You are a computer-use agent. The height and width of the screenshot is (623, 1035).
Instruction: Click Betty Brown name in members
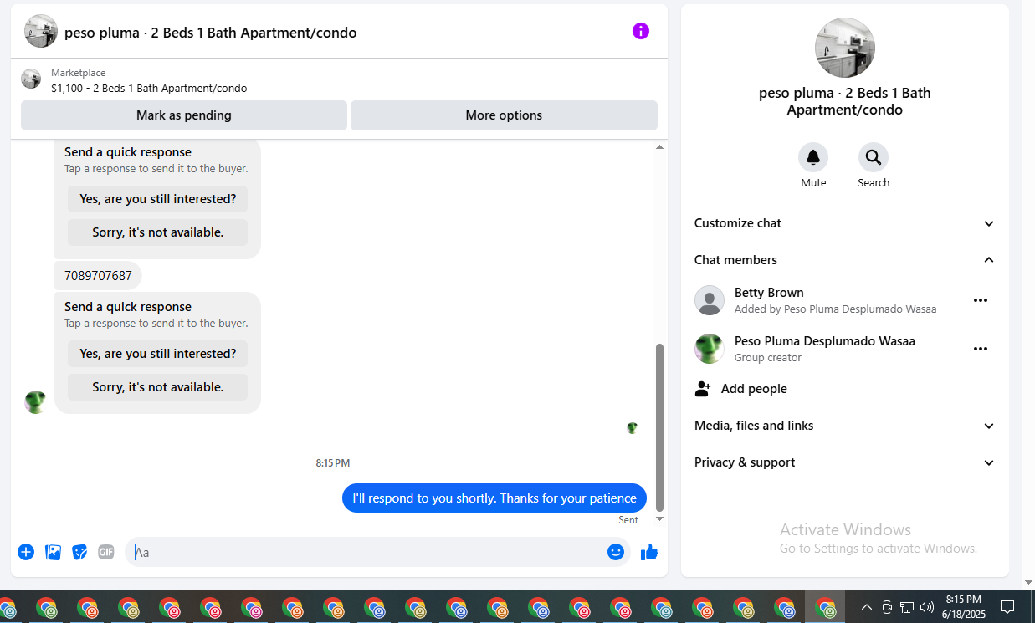(x=769, y=293)
